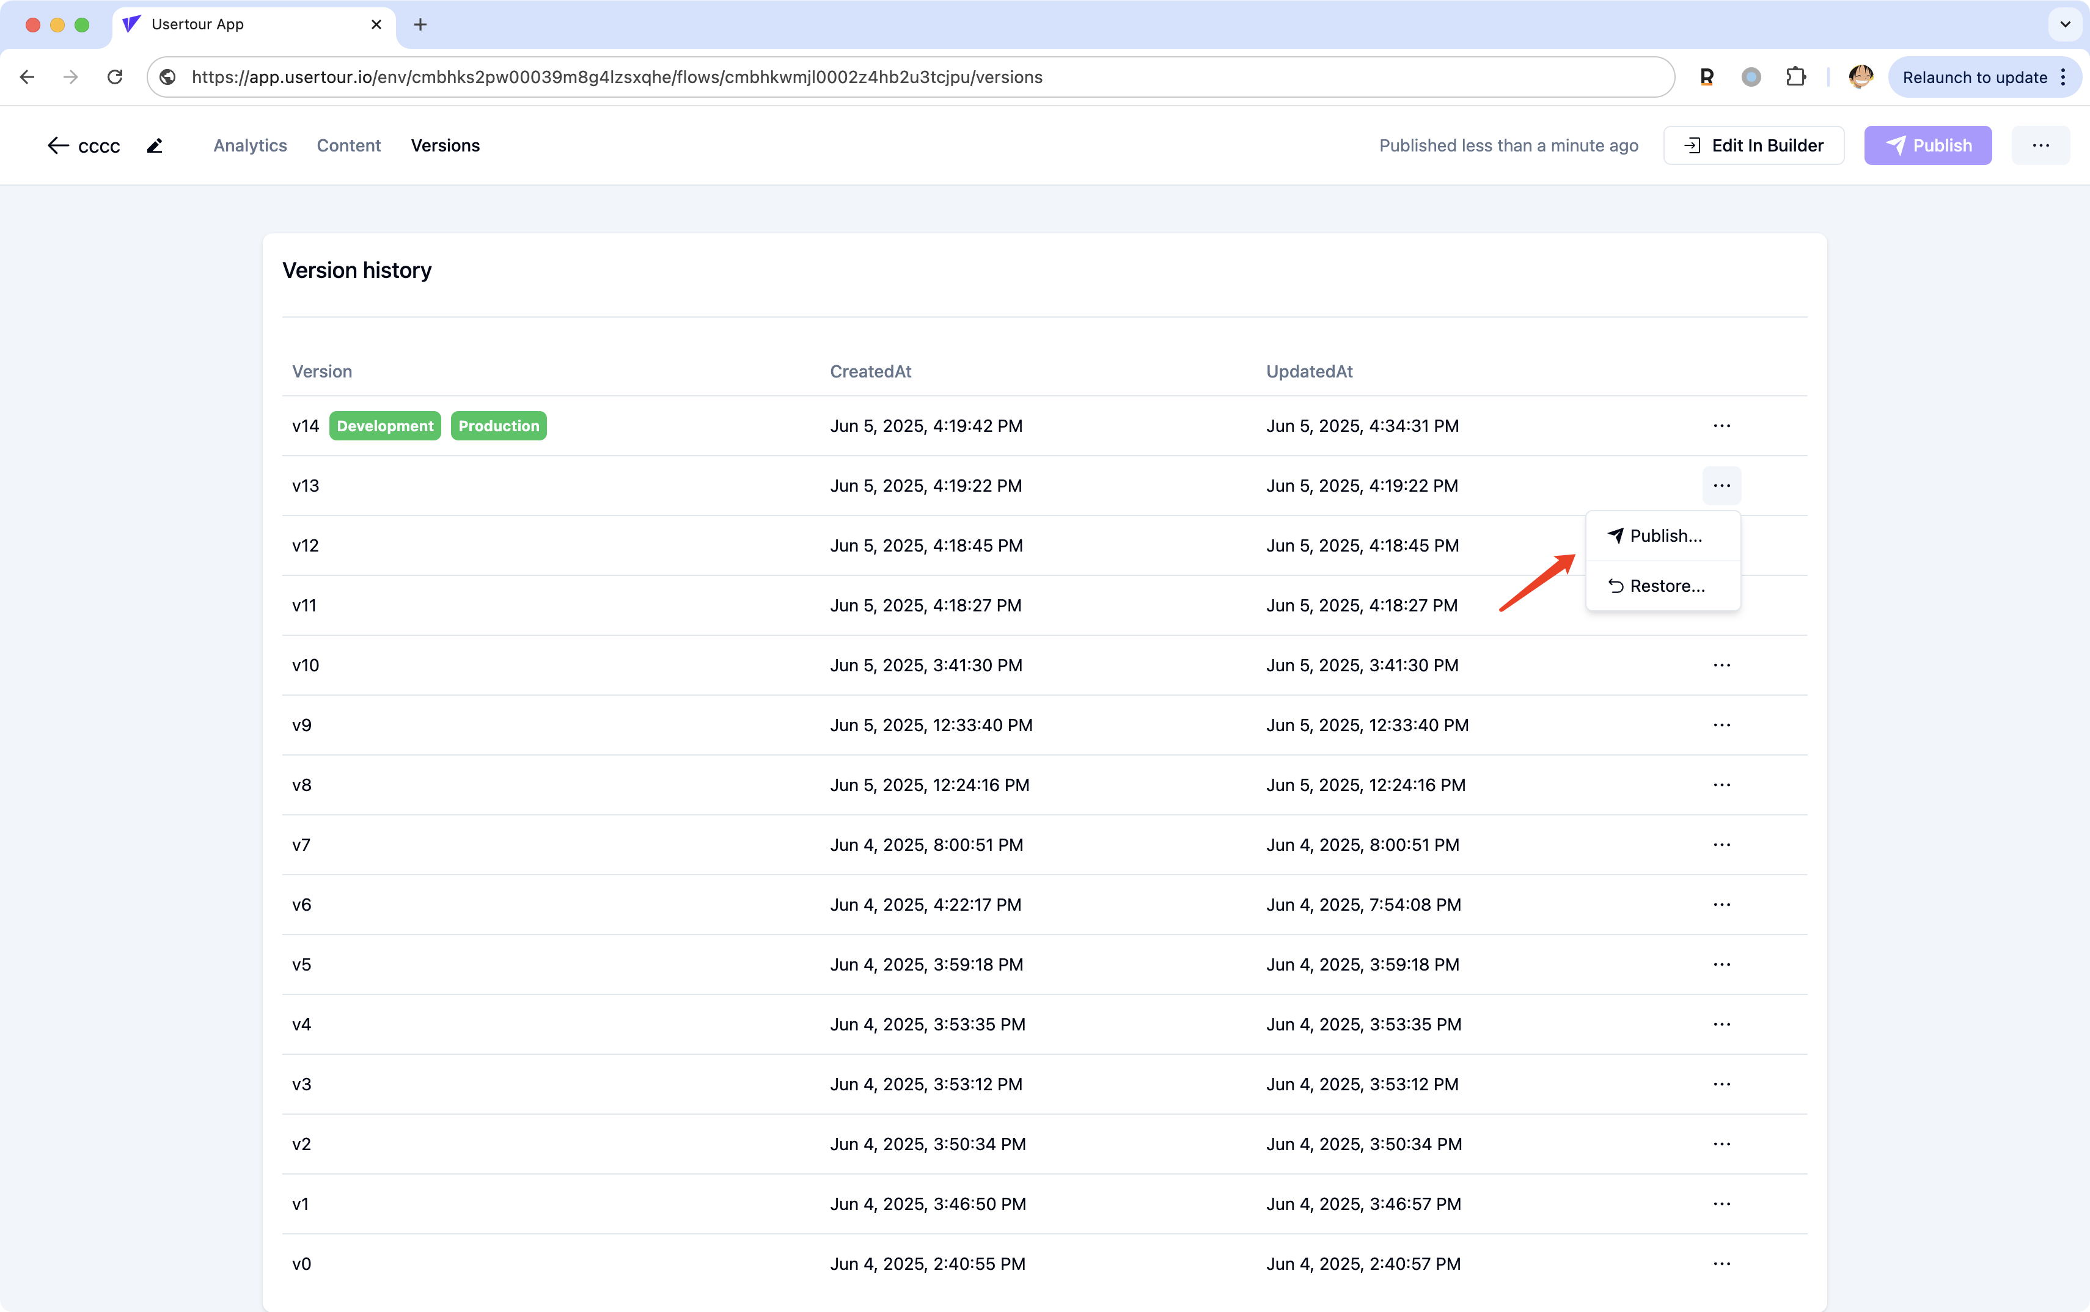Open the three-dot menu for v14 row
The width and height of the screenshot is (2090, 1312).
[1722, 426]
